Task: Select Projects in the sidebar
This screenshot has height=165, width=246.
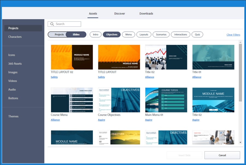Action: tap(23, 28)
